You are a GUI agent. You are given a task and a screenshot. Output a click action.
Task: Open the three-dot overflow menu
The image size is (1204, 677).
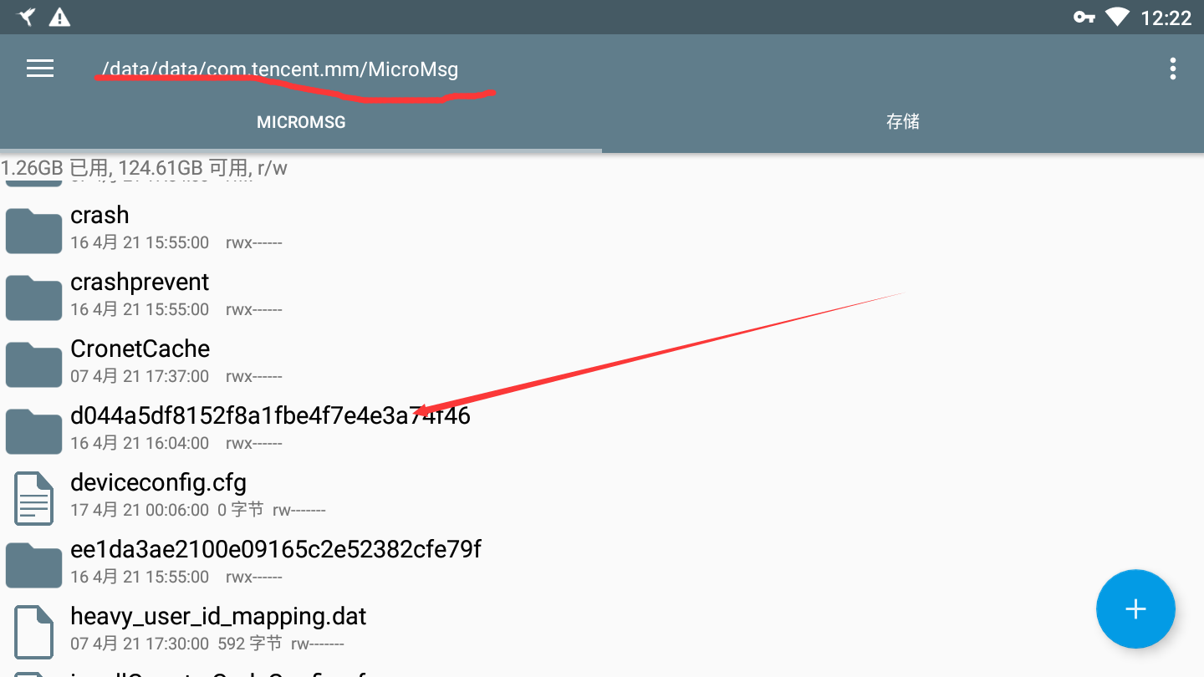1173,69
